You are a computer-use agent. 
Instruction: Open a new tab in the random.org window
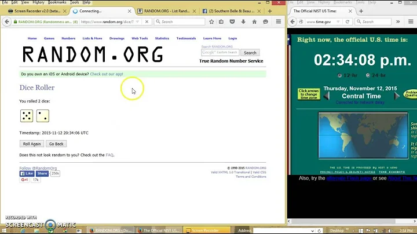(270, 11)
